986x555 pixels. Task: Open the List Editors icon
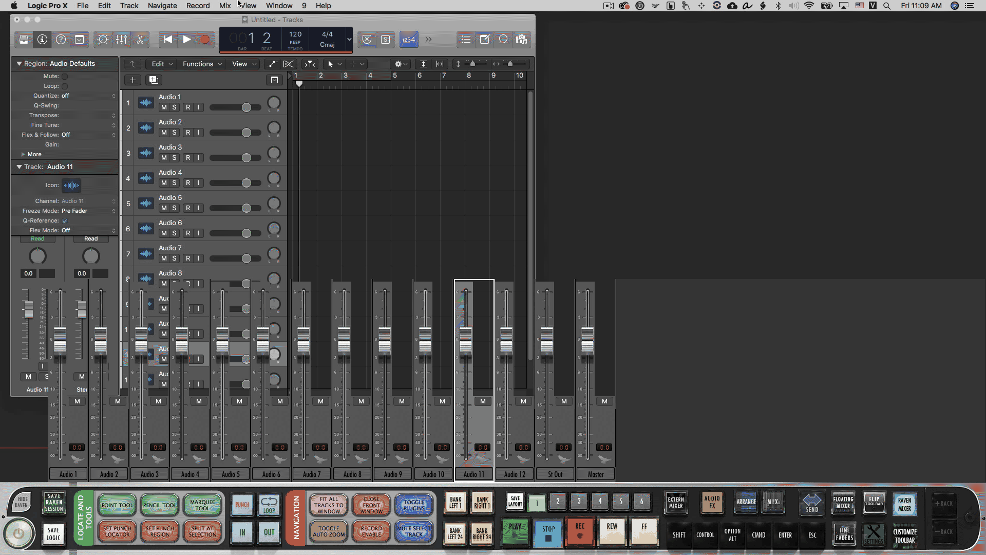click(466, 40)
